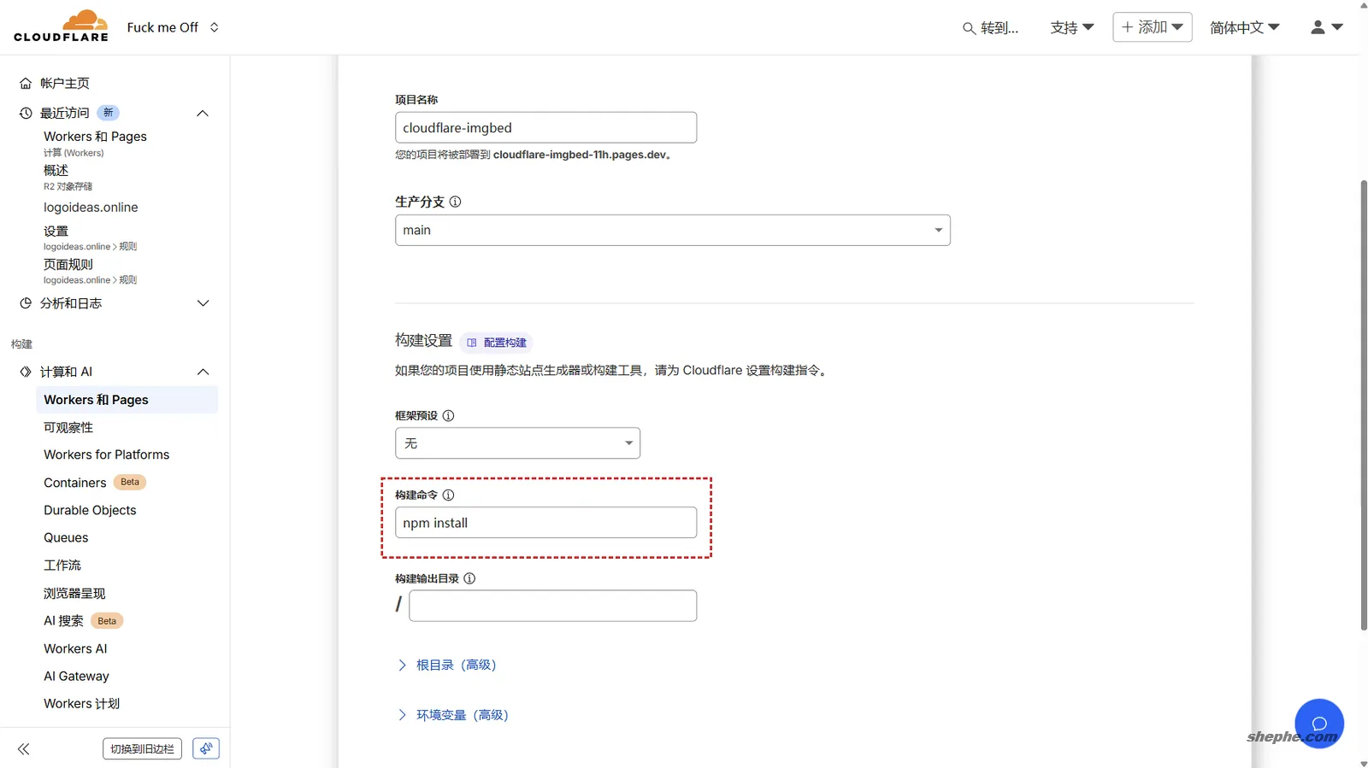Collapse the 计算和 AI section chevron
The width and height of the screenshot is (1368, 768).
[x=203, y=372]
